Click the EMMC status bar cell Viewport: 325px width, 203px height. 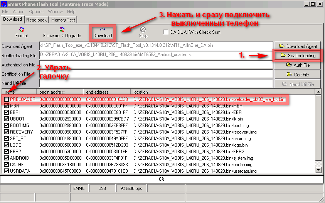tap(79, 188)
